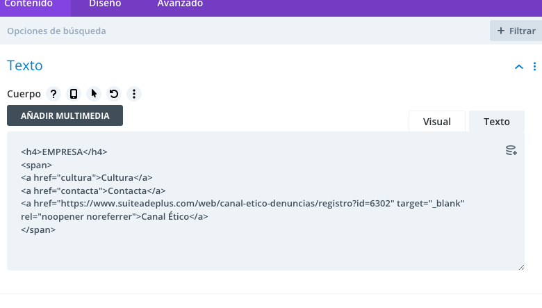The image size is (542, 308).
Task: Click the EMPRESA heading line in the editor
Action: click(64, 151)
